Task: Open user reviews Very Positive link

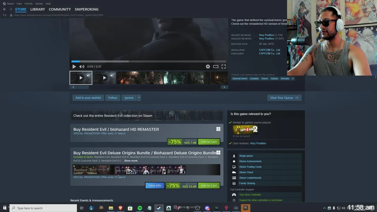Action: point(258,143)
